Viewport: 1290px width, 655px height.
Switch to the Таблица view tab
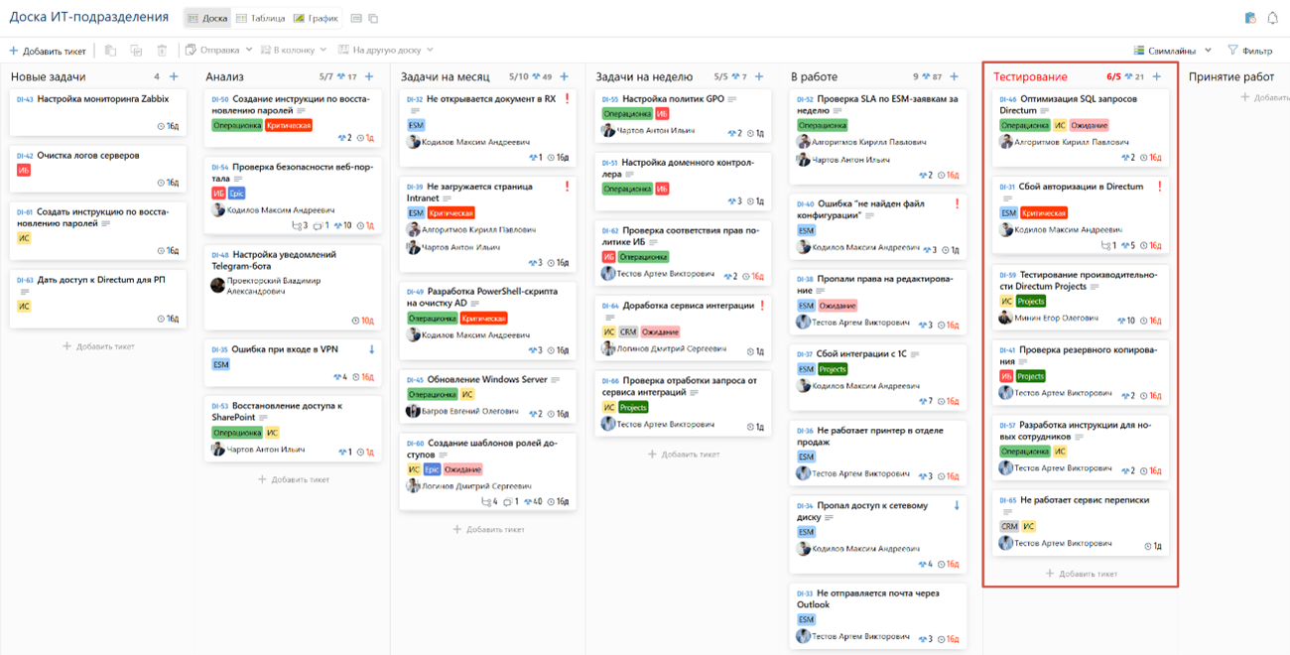(262, 18)
